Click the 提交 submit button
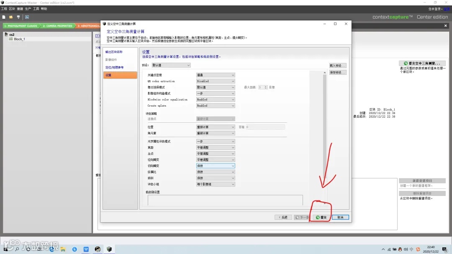Viewport: 452px width, 254px height. pyautogui.click(x=321, y=218)
